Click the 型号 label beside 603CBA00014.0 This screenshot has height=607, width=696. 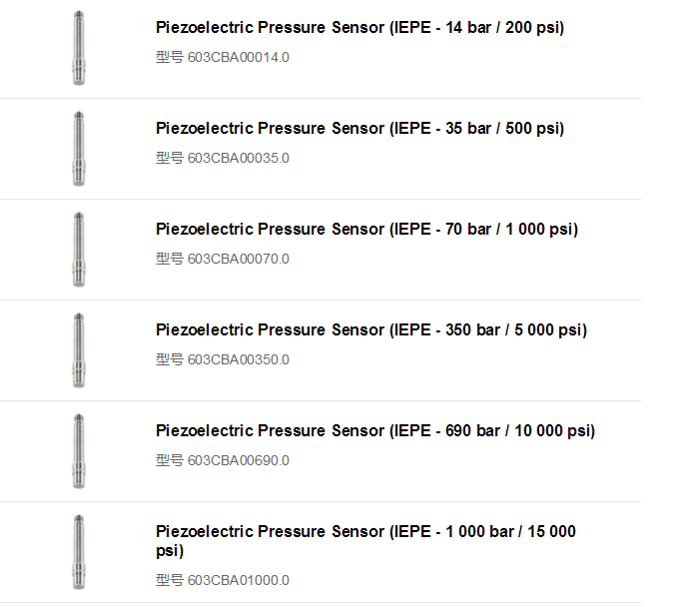click(x=170, y=57)
